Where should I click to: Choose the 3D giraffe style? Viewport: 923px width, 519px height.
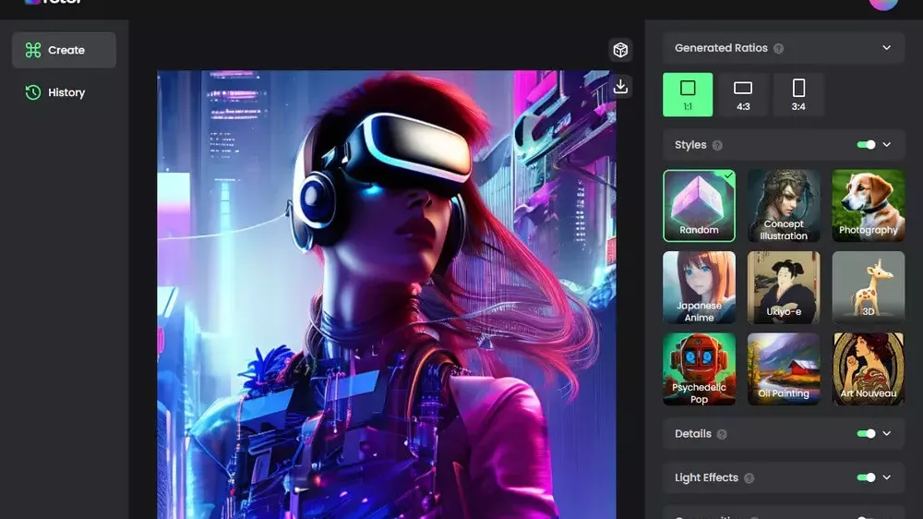pyautogui.click(x=869, y=287)
